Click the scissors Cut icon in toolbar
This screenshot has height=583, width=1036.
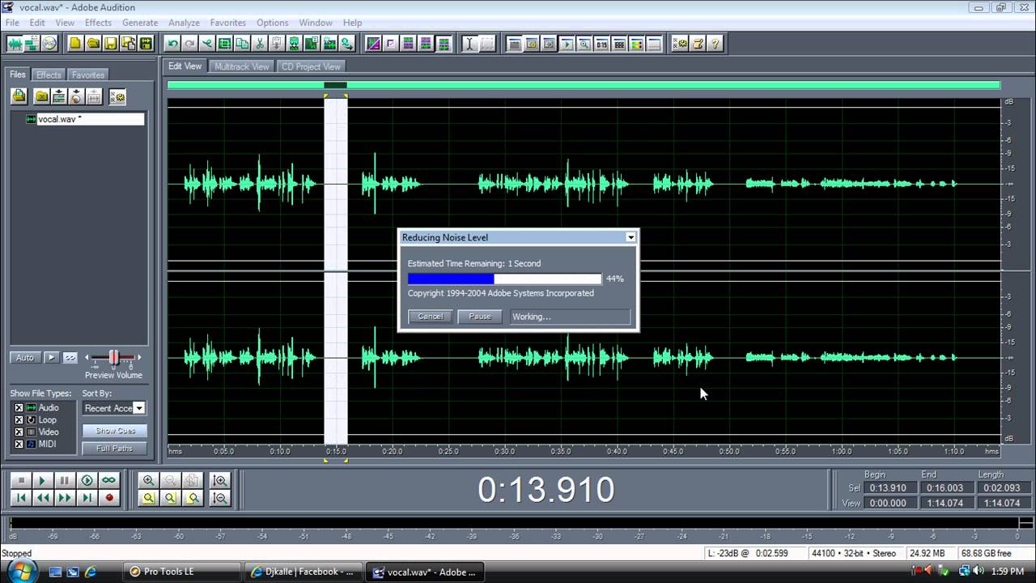click(260, 44)
